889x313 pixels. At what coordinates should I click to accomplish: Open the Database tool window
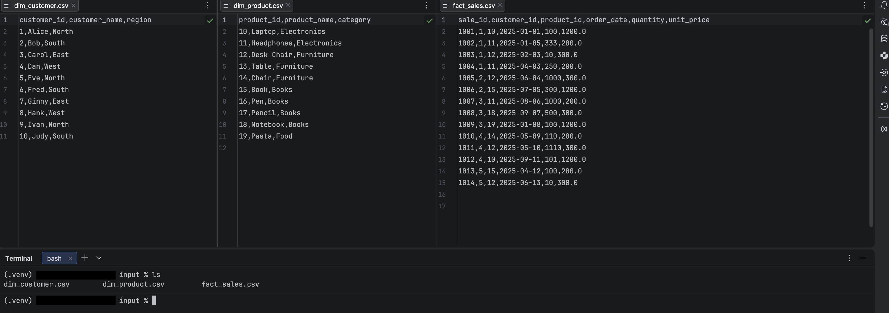(884, 39)
